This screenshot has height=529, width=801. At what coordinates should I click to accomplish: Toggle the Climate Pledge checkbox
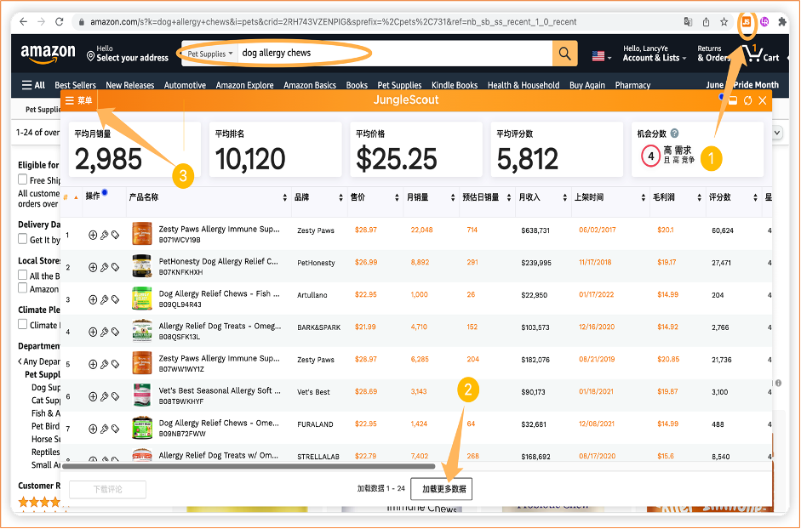pos(22,324)
